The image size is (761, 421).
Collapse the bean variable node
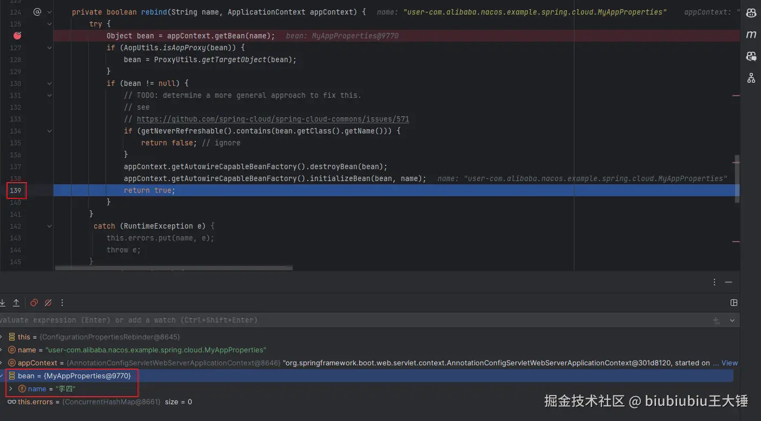[2, 376]
